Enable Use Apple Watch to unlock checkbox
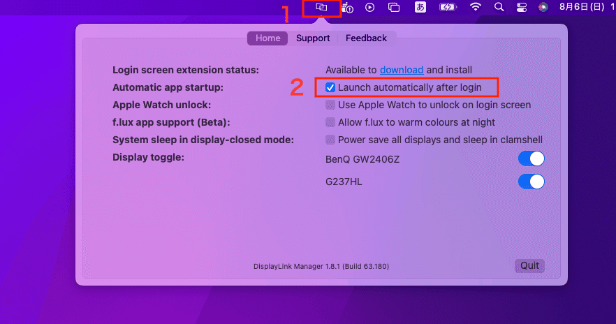Image resolution: width=616 pixels, height=324 pixels. pyautogui.click(x=330, y=105)
